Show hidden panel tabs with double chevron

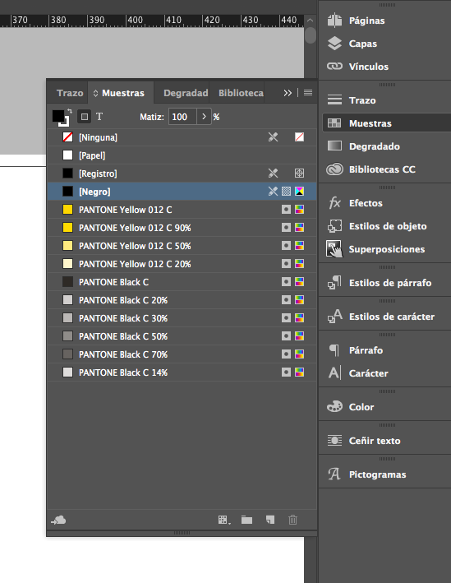pyautogui.click(x=288, y=93)
